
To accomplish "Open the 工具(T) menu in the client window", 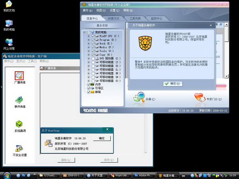I will (x=32, y=61).
